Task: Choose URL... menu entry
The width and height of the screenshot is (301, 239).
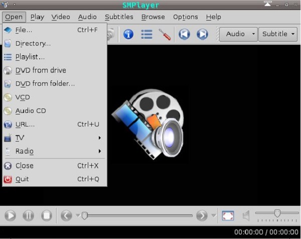Action: [x=55, y=125]
